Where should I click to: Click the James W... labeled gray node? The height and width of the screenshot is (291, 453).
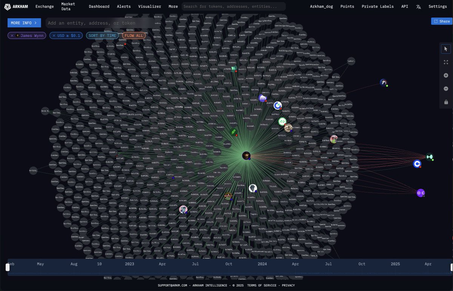pyautogui.click(x=45, y=111)
